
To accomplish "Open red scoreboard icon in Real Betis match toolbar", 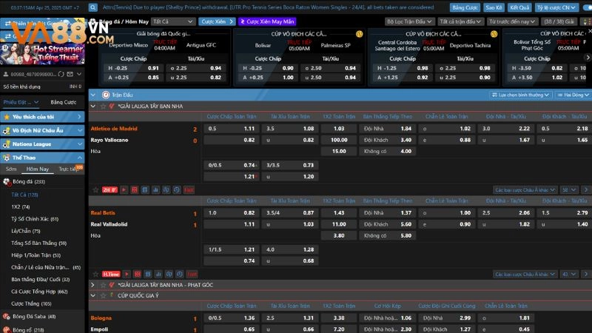I will pyautogui.click(x=138, y=274).
